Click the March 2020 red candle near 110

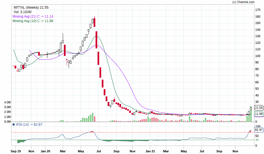65,50
